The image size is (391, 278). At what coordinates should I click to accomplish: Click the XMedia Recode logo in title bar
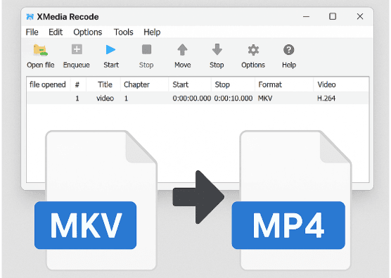30,17
